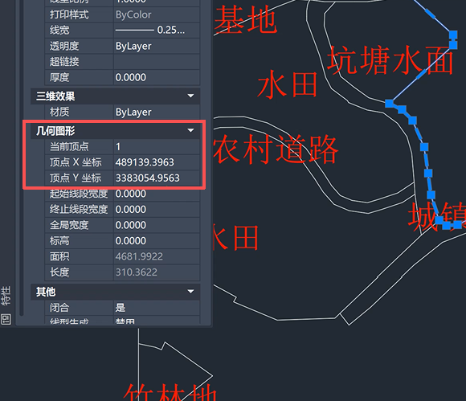466x401 pixels.
Task: Open the 线宽 lineweight dropdown
Action: click(x=157, y=30)
